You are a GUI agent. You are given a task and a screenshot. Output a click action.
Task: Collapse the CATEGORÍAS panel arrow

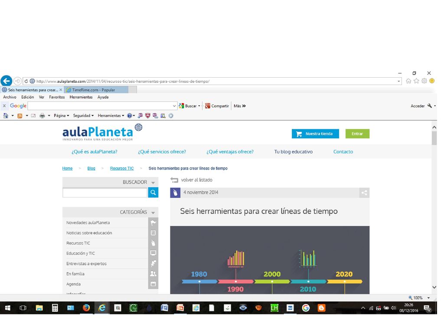coord(153,212)
